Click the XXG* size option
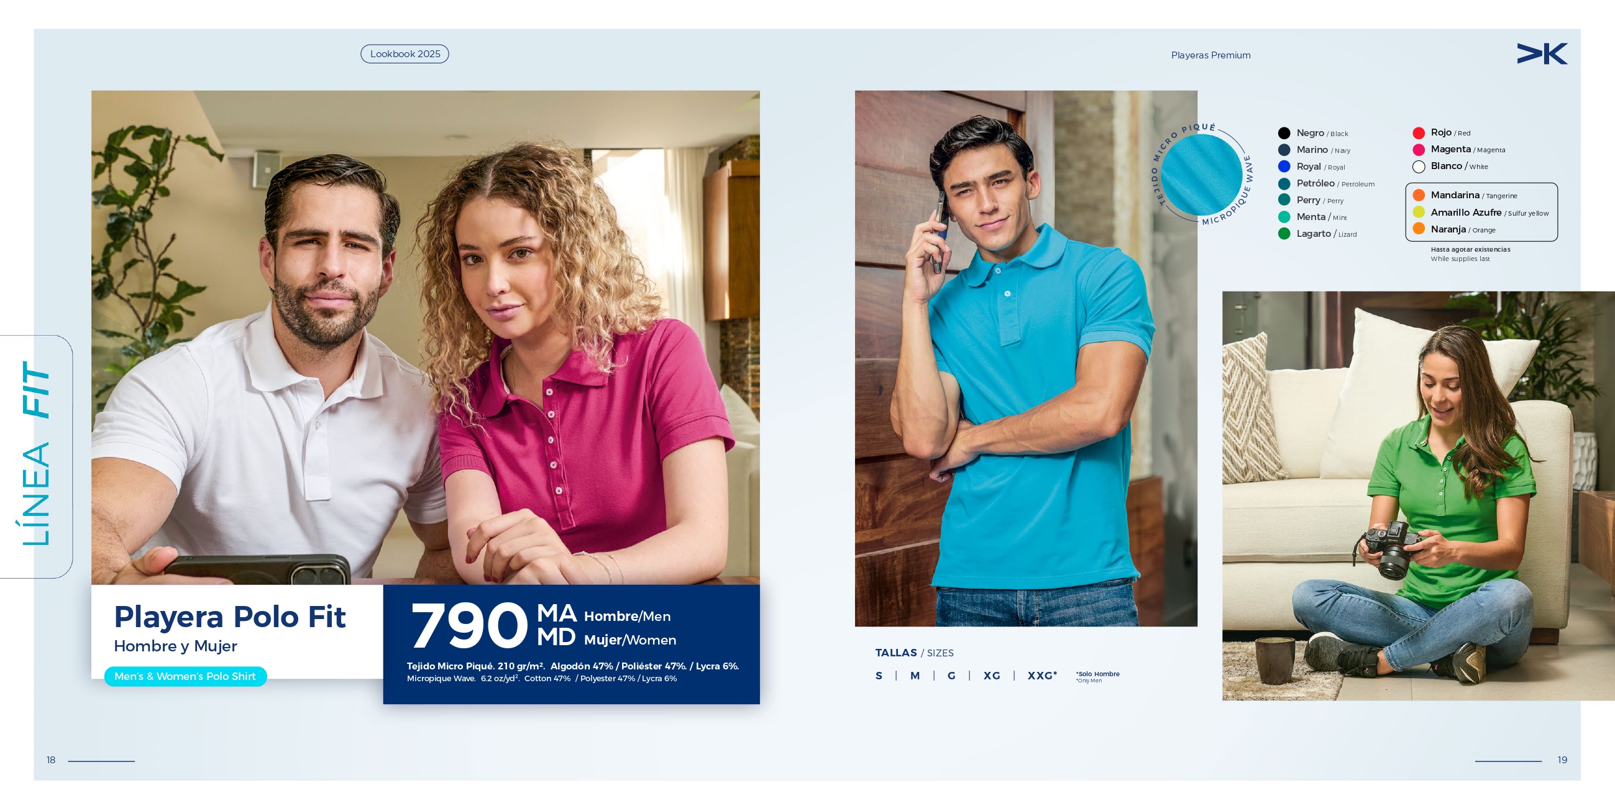Screen dimensions: 1615x808 click(1042, 676)
